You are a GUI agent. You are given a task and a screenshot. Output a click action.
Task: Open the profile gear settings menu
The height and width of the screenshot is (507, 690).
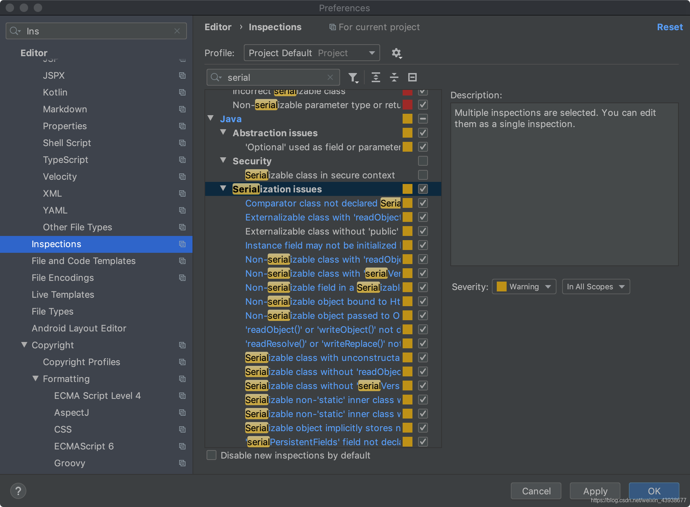pos(397,53)
